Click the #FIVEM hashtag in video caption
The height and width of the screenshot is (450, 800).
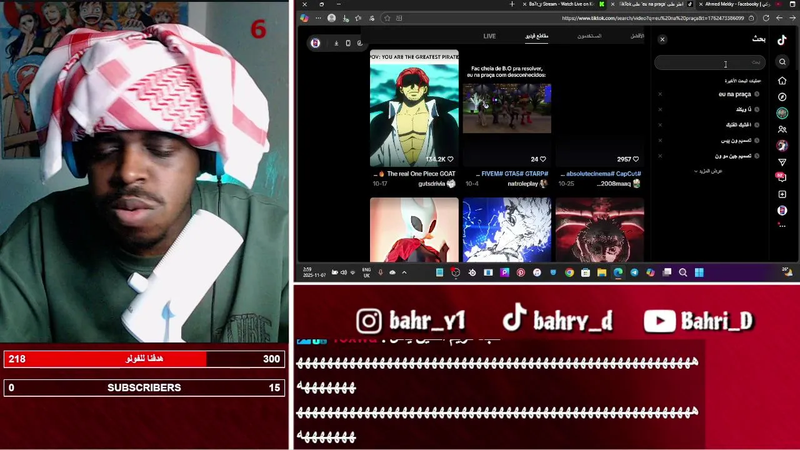pos(494,174)
